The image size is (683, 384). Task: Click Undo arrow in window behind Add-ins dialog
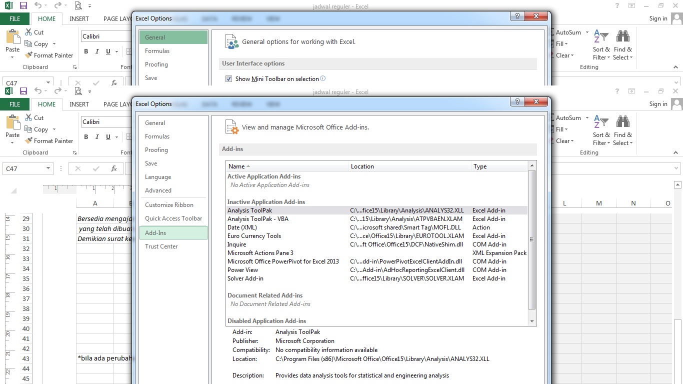coord(38,91)
